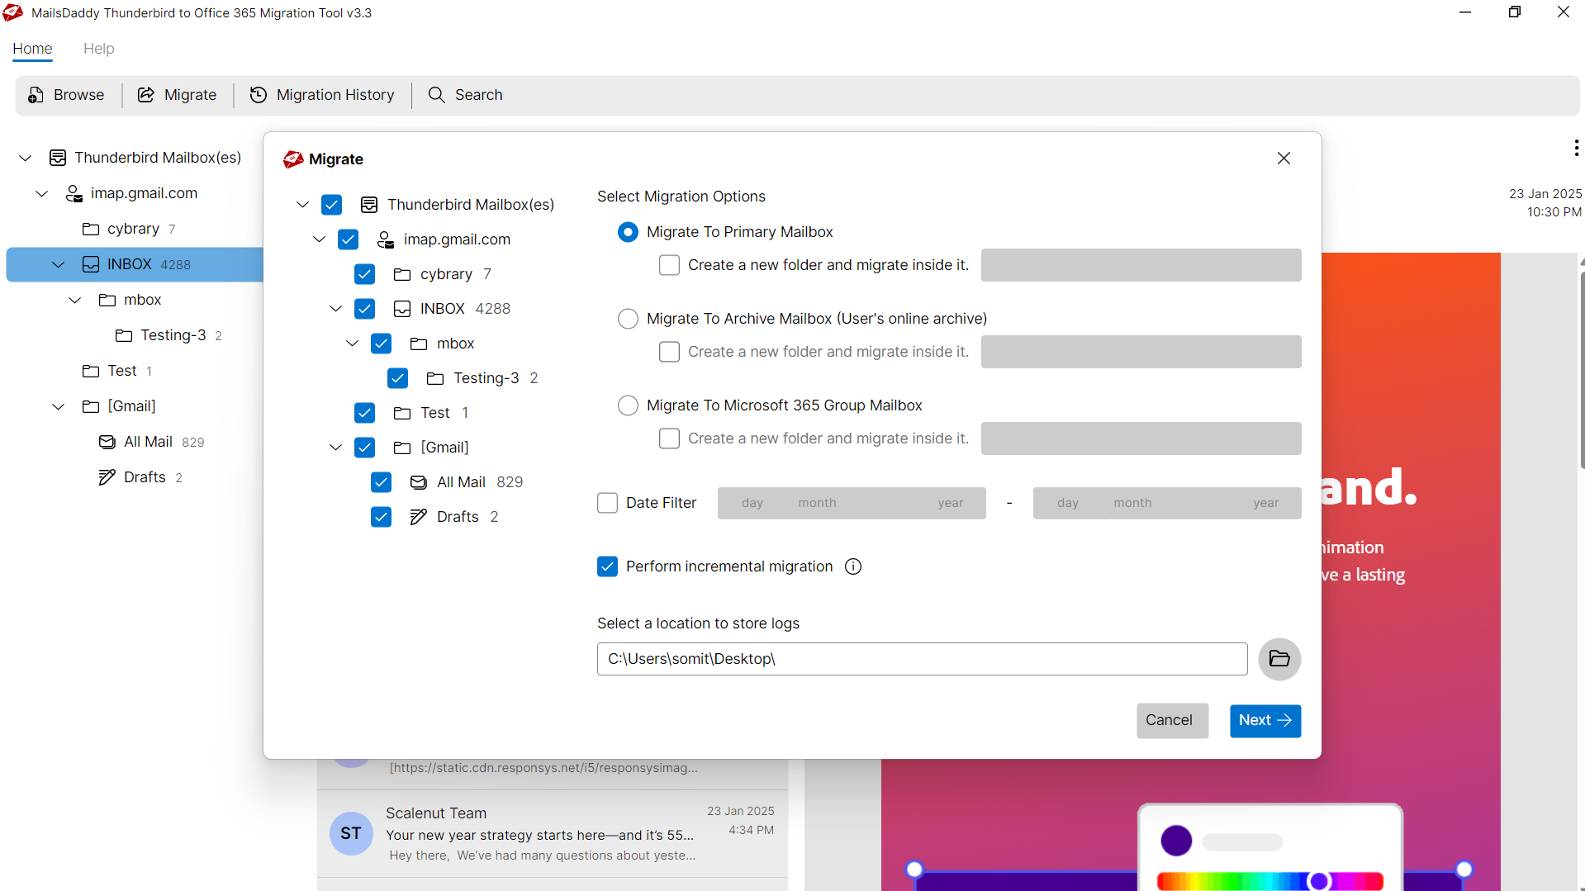Select Migrate To Archive Mailbox option

[628, 319]
